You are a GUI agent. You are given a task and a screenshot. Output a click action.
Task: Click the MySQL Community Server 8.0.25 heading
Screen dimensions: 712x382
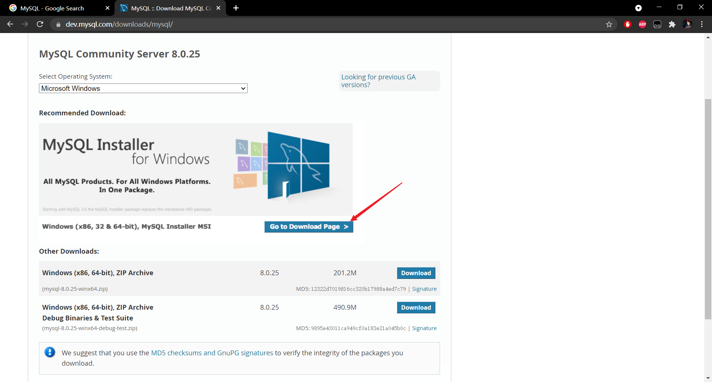(x=119, y=54)
